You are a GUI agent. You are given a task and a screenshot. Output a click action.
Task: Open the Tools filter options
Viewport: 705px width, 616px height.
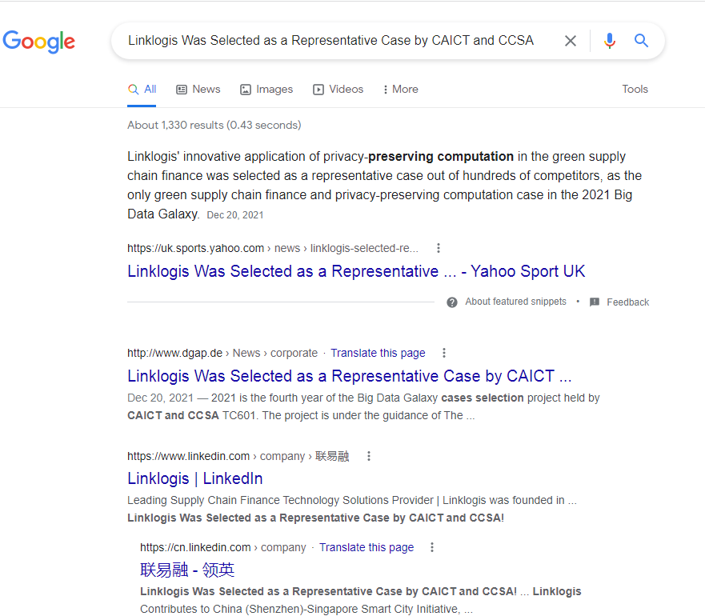point(635,90)
